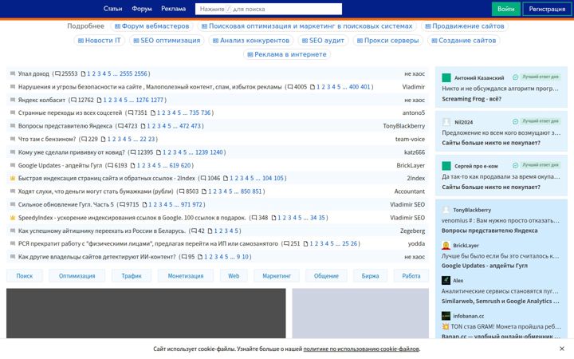Screen dimensions: 574x359
Task: Open the Прокси серверы category tag
Action: point(387,41)
